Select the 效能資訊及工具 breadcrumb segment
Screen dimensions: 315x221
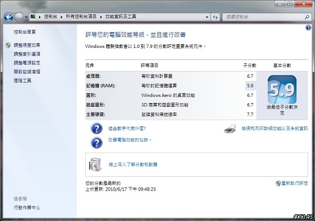click(x=121, y=16)
